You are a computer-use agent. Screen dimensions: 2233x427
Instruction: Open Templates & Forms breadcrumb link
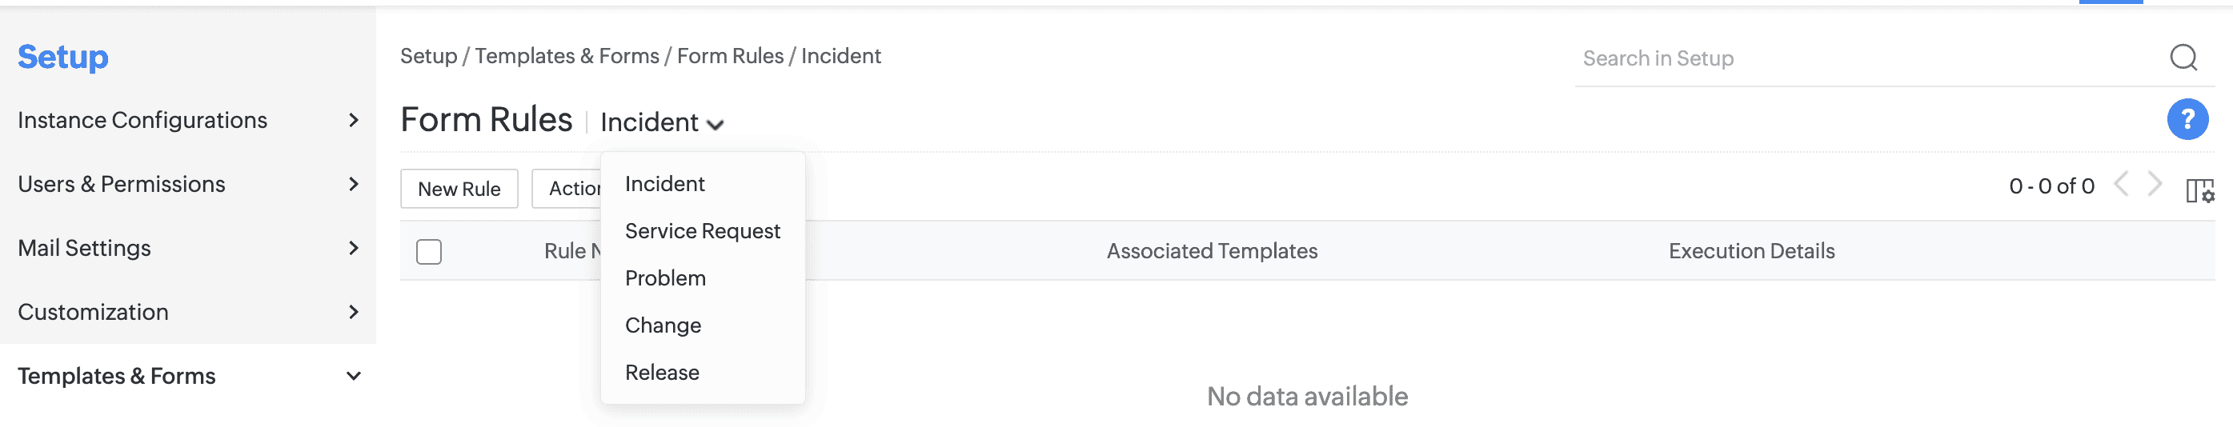pos(567,56)
